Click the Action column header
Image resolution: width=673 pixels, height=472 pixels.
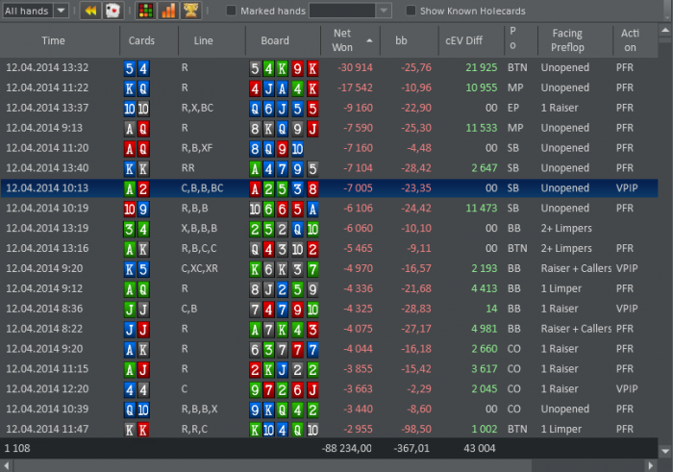630,40
